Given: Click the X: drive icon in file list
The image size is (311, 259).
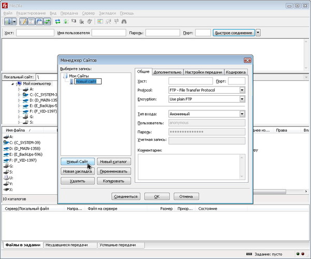Looking at the screenshot, I should (x=6, y=190).
